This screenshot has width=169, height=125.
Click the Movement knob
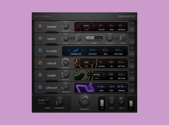pyautogui.click(x=60, y=102)
